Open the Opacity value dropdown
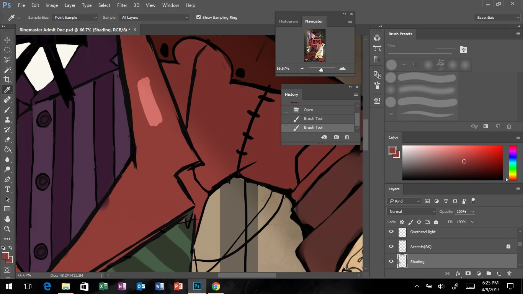Screen dimensions: 523x294 [x=472, y=212]
